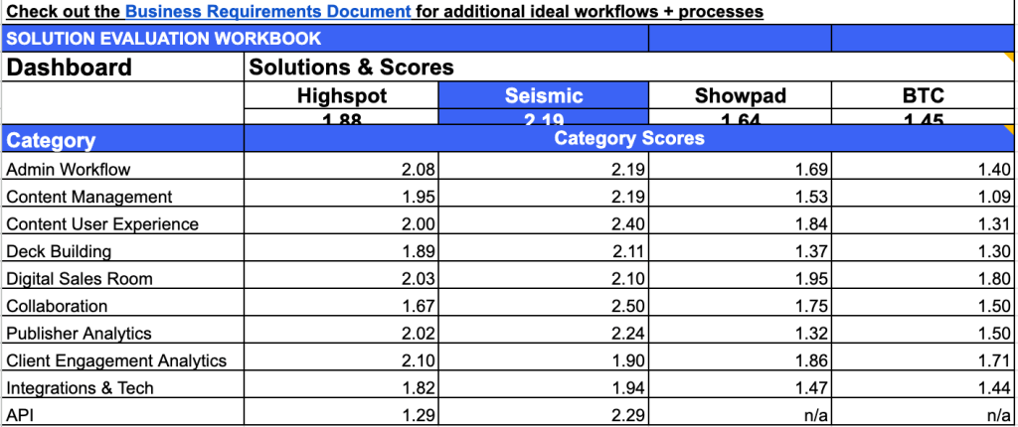Click the BTC column header cell

pos(924,96)
